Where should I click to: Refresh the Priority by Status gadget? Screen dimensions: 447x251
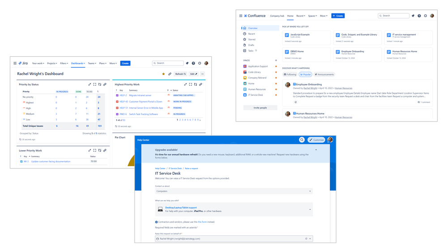100,84
